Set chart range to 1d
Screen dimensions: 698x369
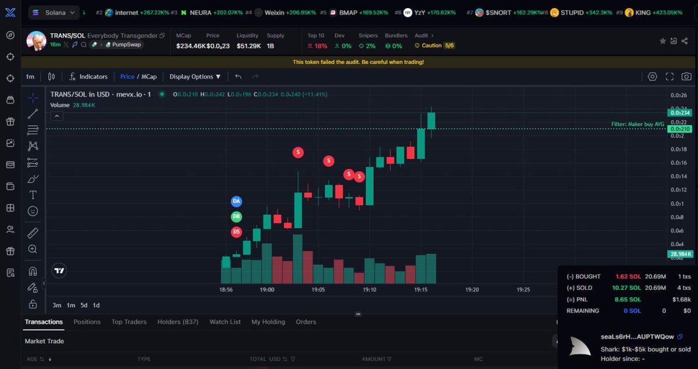(97, 305)
